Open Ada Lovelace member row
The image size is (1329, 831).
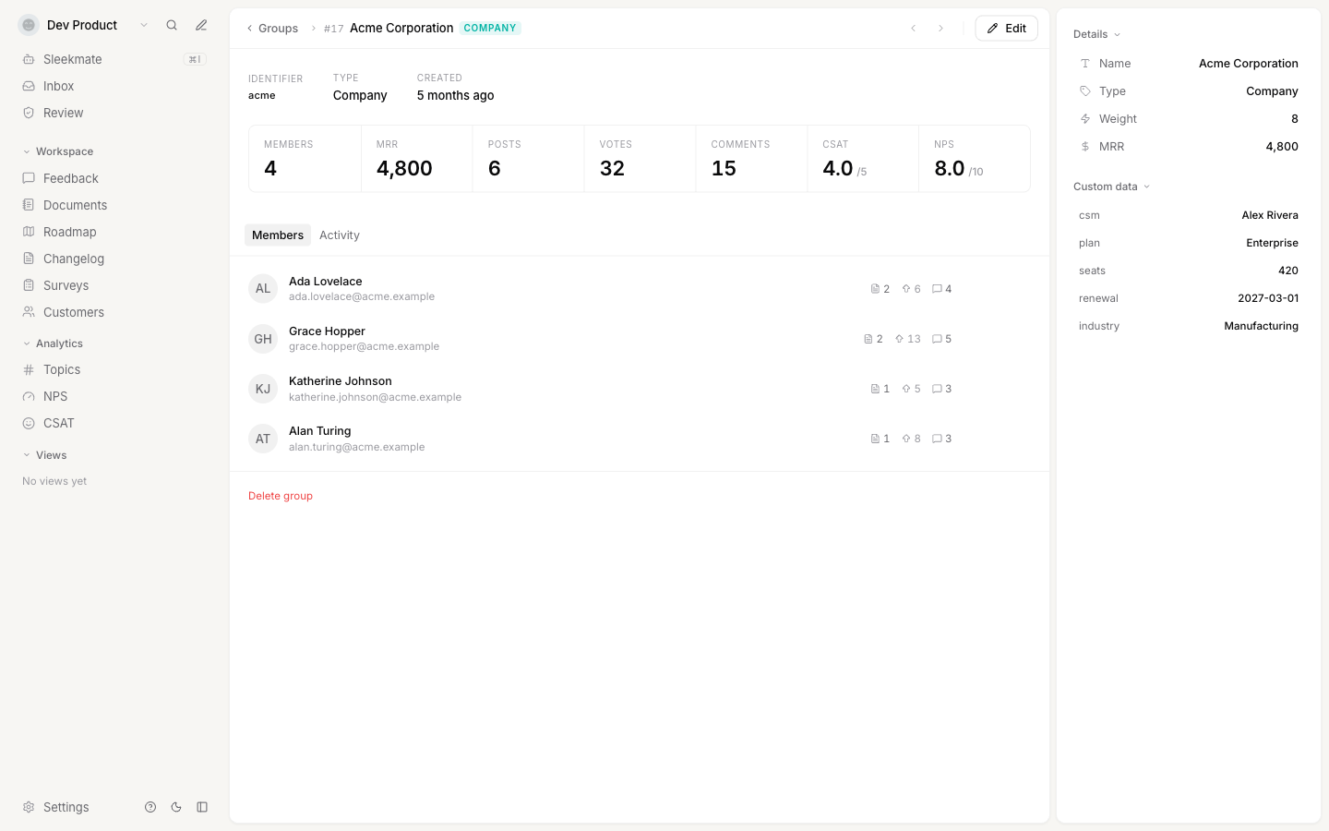pos(639,289)
